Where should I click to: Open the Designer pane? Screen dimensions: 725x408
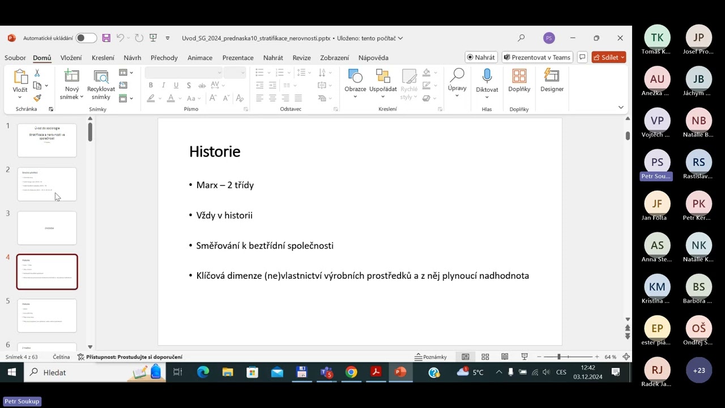pos(551,76)
